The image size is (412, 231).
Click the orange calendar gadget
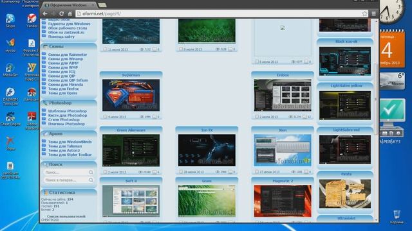click(x=391, y=49)
